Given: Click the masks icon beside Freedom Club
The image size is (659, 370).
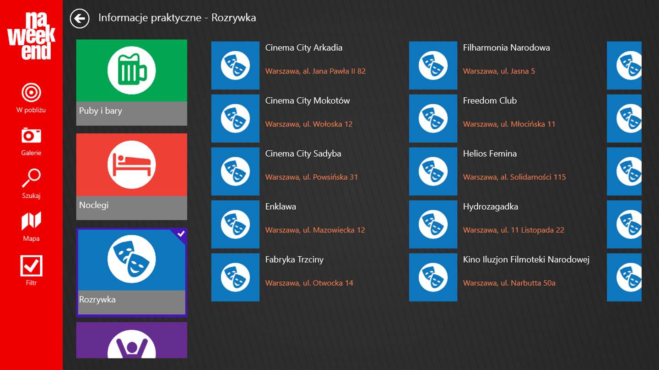Looking at the screenshot, I should 433,118.
